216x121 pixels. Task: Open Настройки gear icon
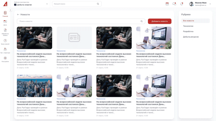coord(5,59)
